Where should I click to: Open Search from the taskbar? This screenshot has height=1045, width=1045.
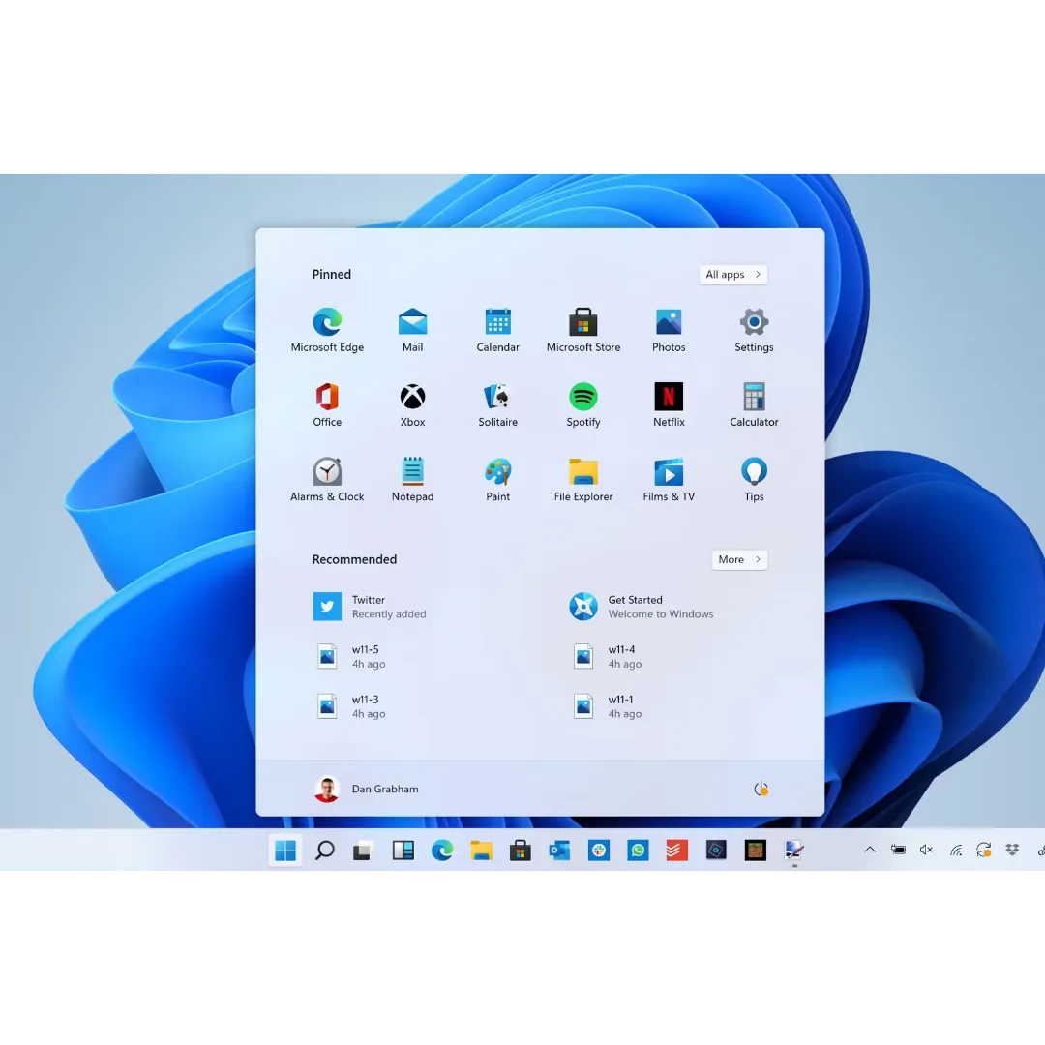(324, 851)
